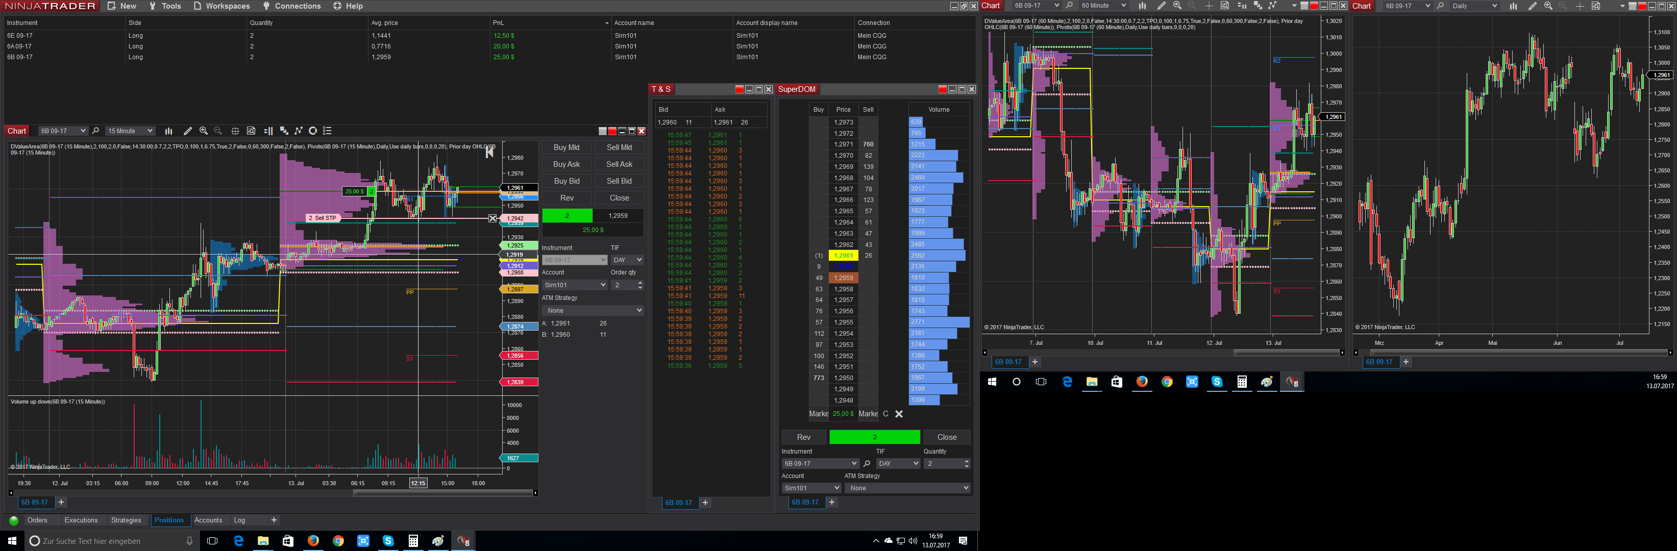Toggle crosshair in the 60 Minute chart

point(1209,6)
